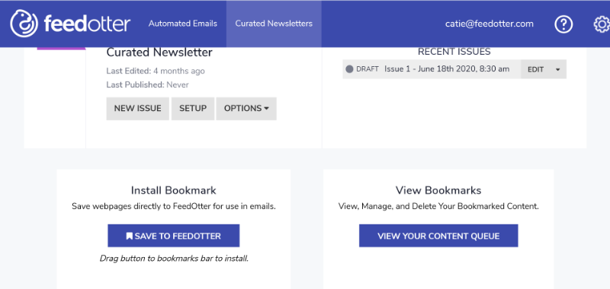This screenshot has height=289, width=610.
Task: Create a NEW ISSUE
Action: pyautogui.click(x=138, y=109)
